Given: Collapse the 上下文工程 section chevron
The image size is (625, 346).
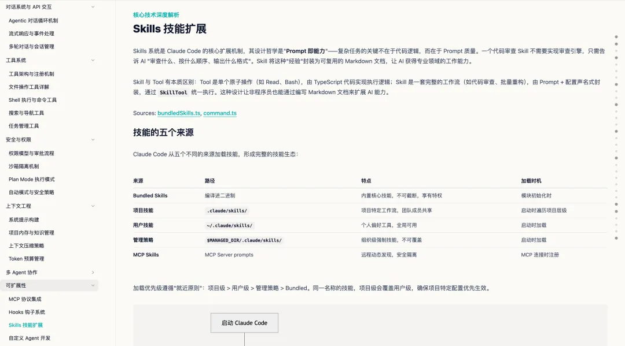Looking at the screenshot, I should (x=93, y=206).
